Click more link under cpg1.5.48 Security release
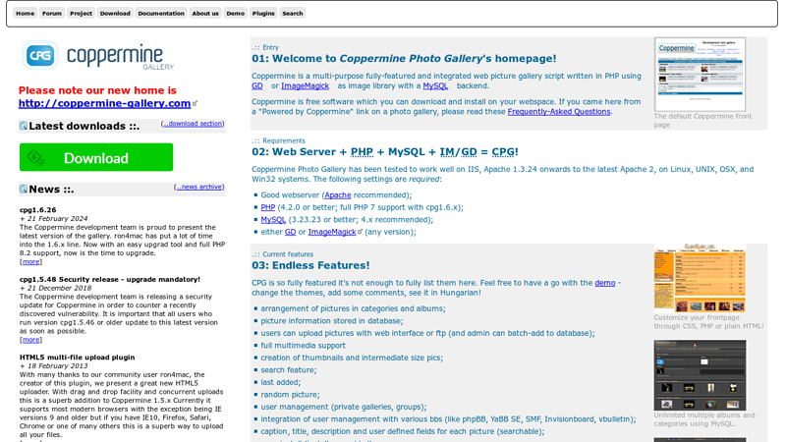 (30, 340)
